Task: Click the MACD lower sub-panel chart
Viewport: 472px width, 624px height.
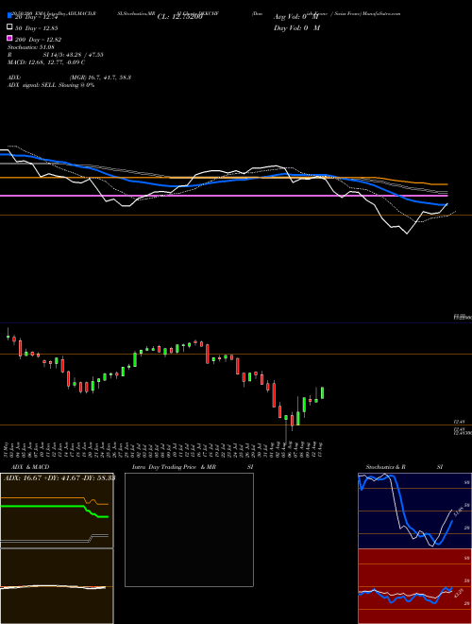Action: coord(57,586)
